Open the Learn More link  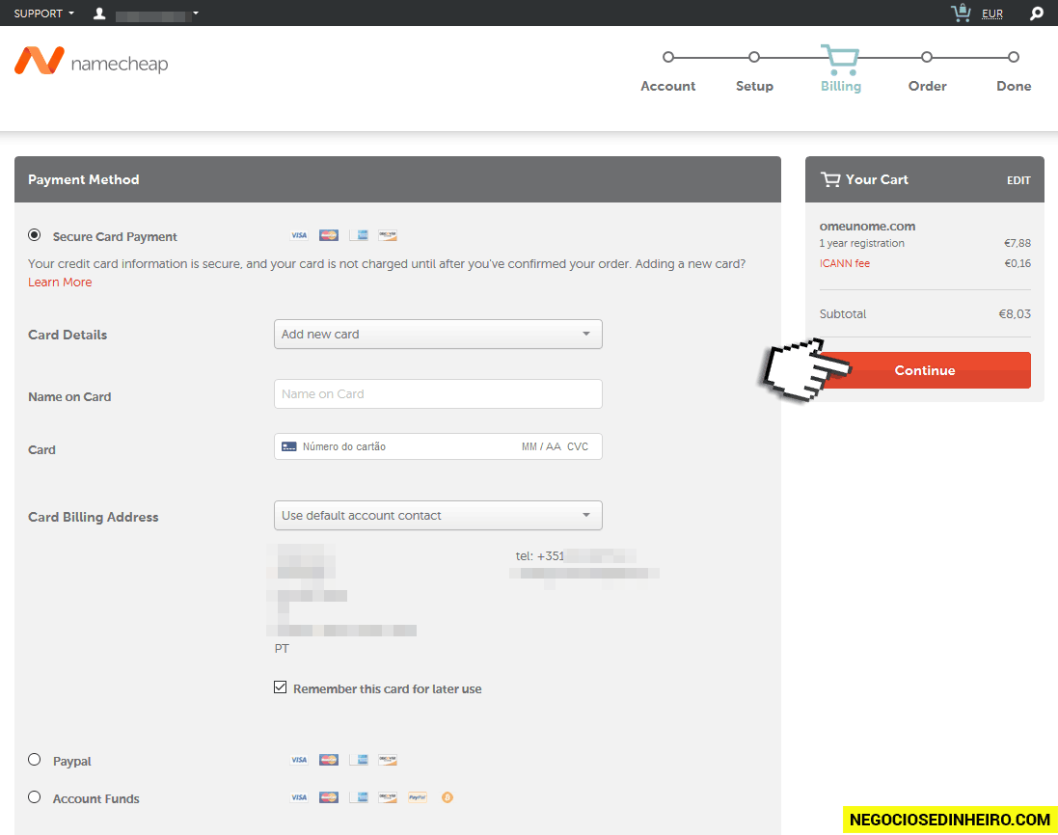60,282
